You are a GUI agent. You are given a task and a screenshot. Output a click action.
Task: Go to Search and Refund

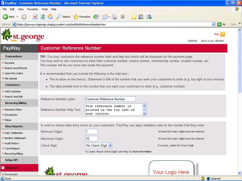pos(16,68)
